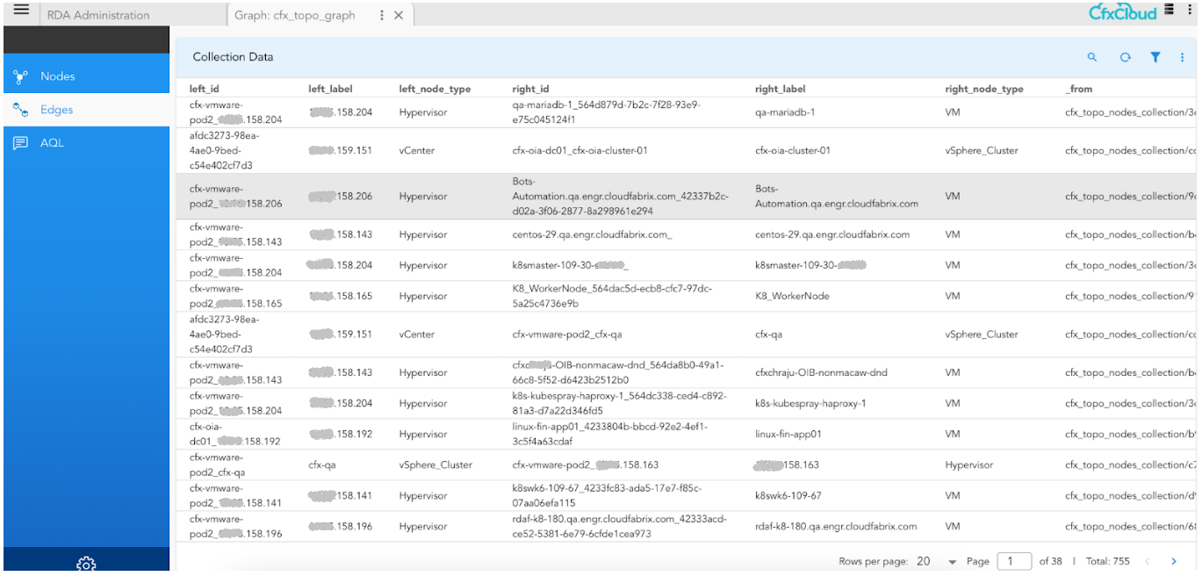This screenshot has width=1202, height=576.
Task: Go to the next page arrow
Action: point(1174,561)
